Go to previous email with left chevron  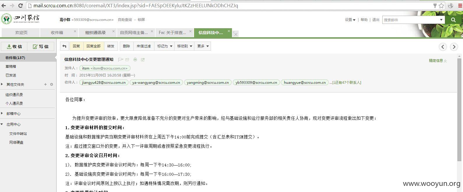point(443,47)
